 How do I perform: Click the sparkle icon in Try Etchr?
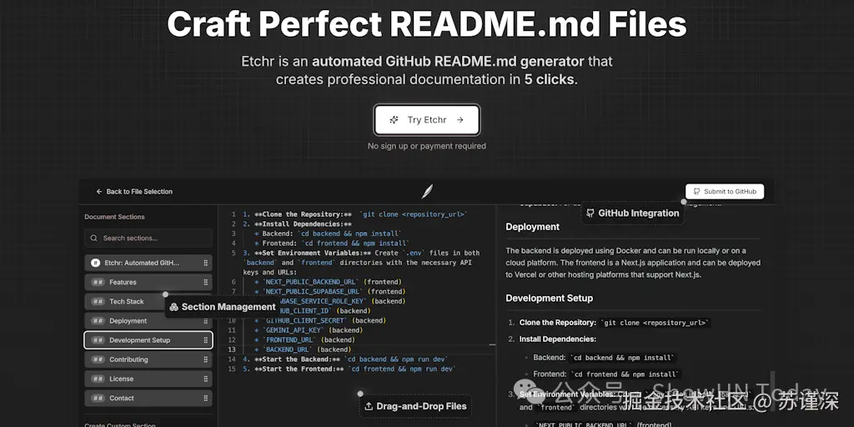[394, 120]
